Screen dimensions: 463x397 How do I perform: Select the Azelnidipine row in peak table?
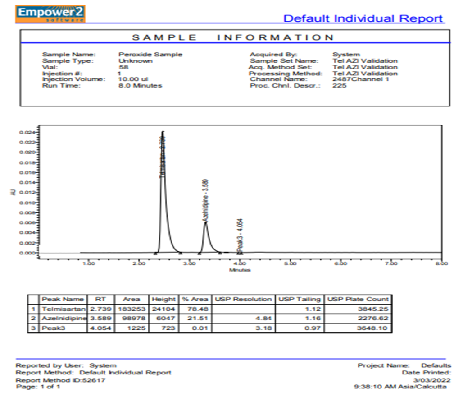point(209,319)
